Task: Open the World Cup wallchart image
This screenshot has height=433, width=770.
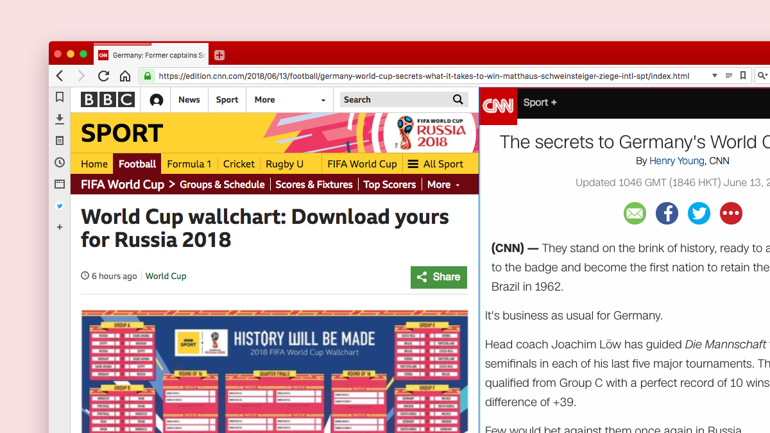Action: point(274,371)
